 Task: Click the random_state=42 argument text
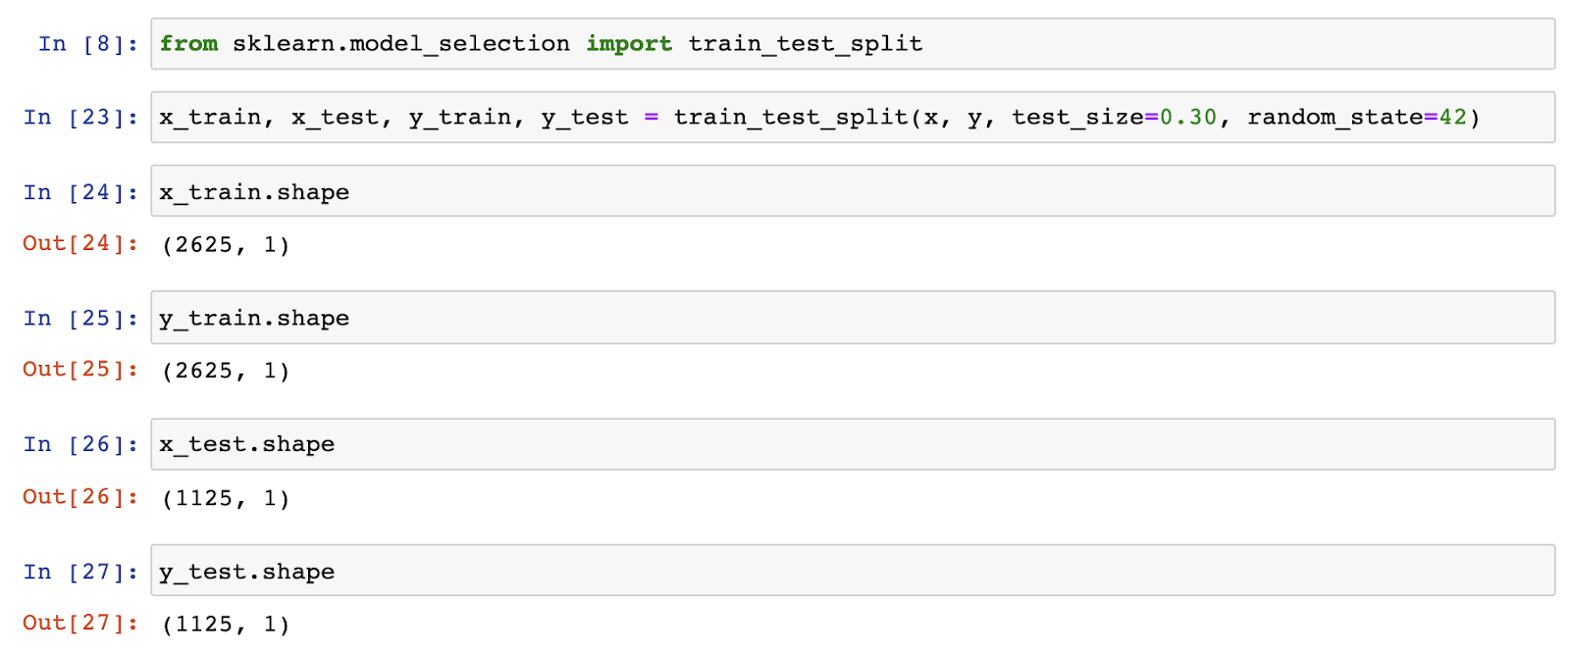coord(1356,118)
